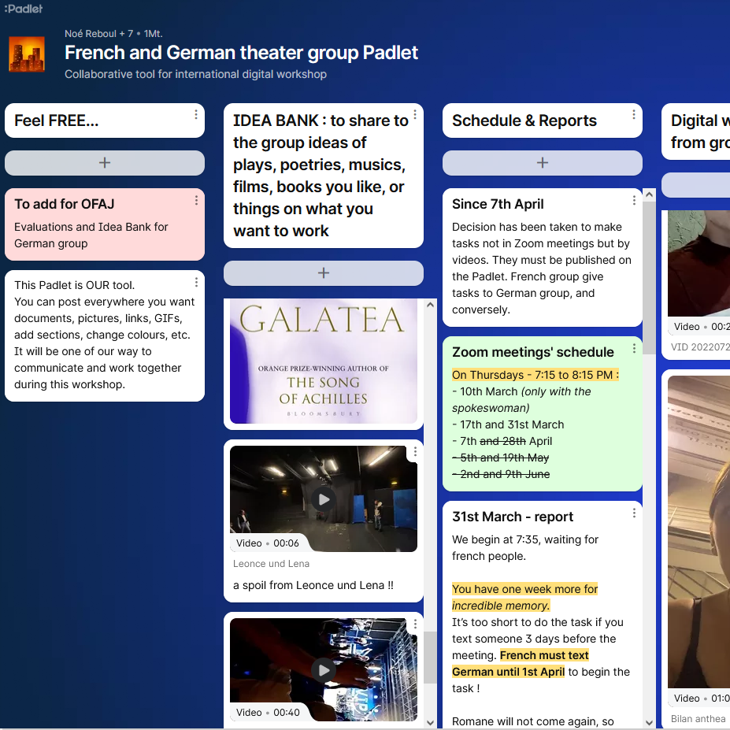Add a post under Schedule & Reports column
Viewport: 730px width, 730px height.
tap(543, 163)
